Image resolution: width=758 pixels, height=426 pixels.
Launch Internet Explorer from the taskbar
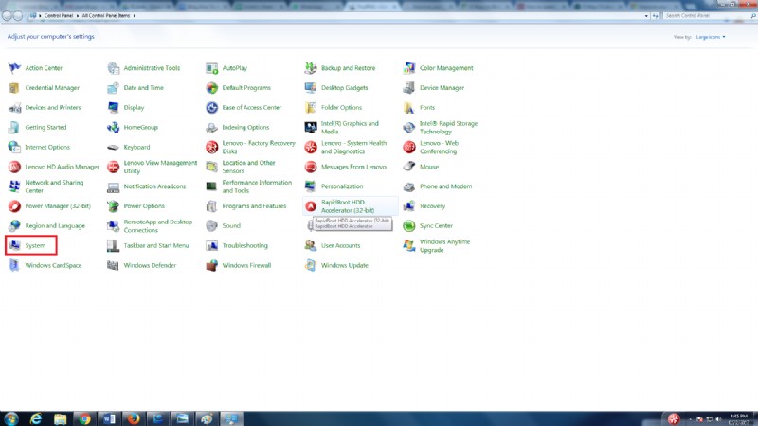[x=36, y=418]
